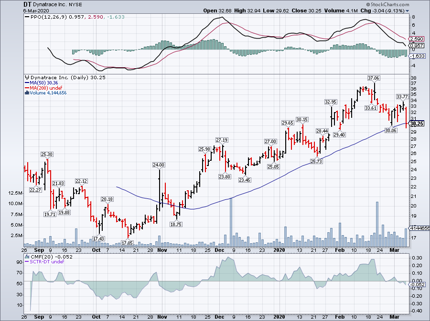
Task: Click the purple SCTR-DT legend line marker
Action: pos(27,261)
